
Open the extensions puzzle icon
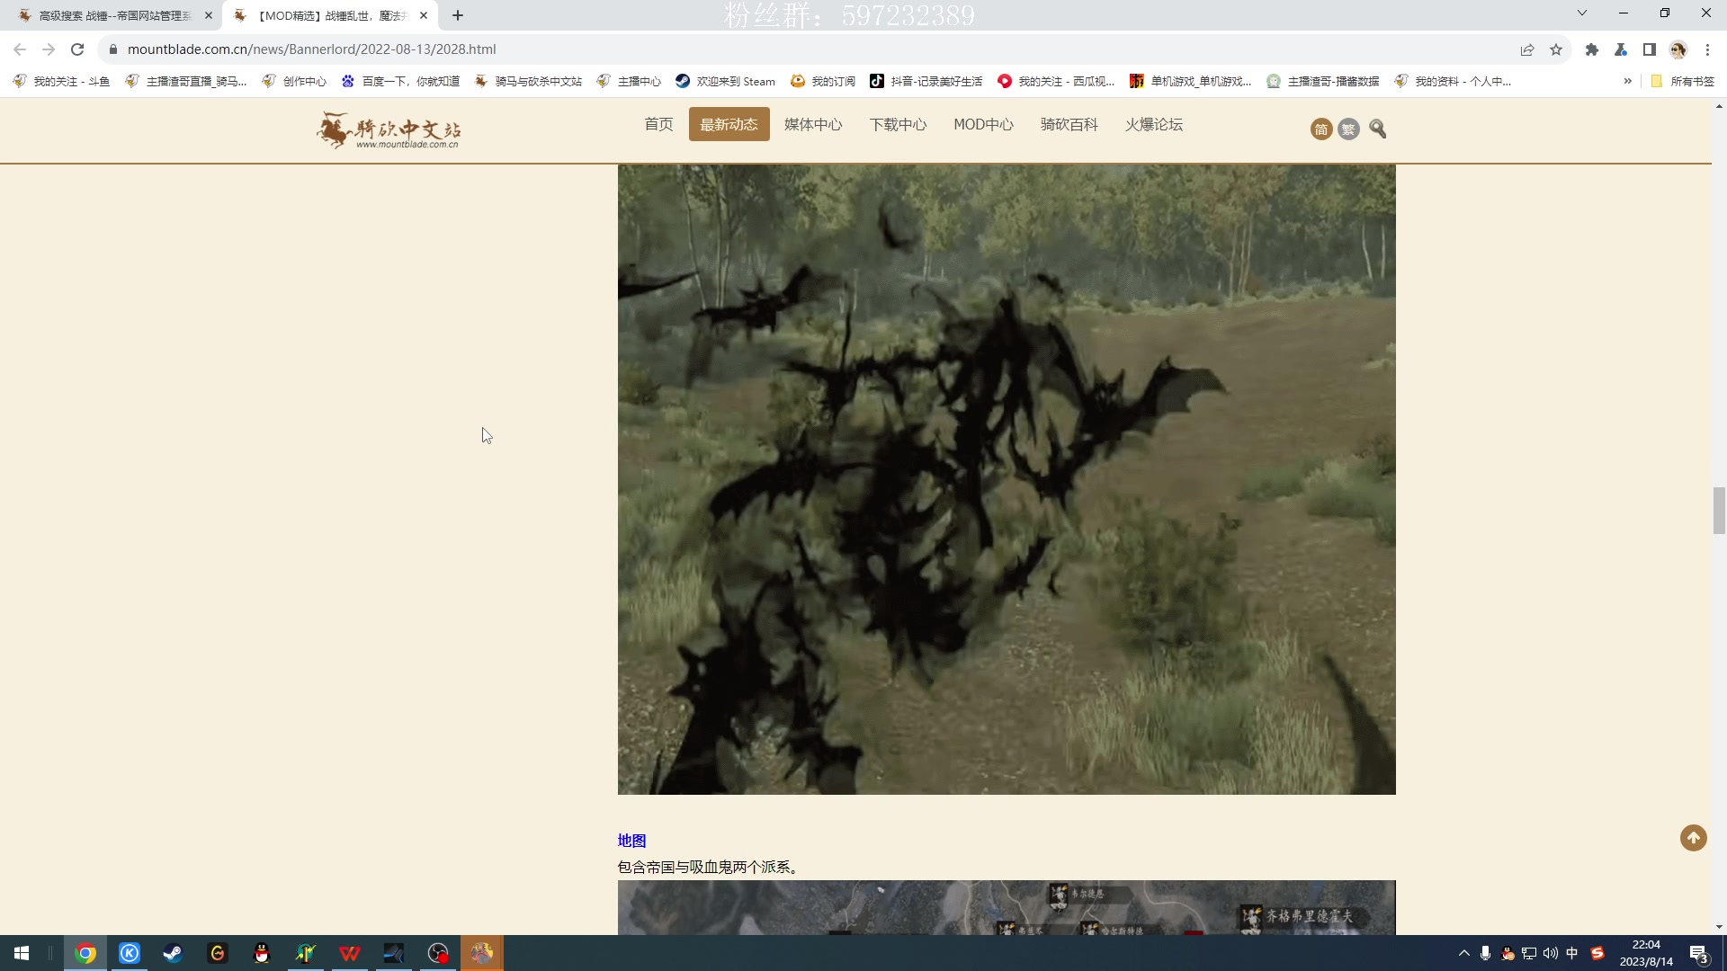click(x=1592, y=49)
